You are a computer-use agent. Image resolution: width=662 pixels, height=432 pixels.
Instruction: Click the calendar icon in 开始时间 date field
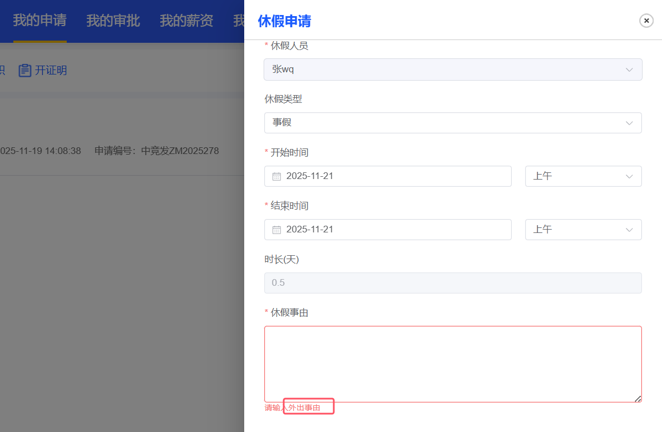pyautogui.click(x=276, y=176)
